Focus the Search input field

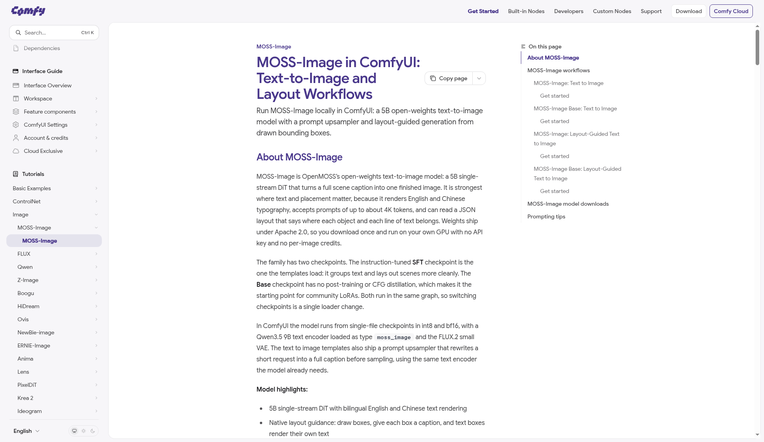click(x=54, y=33)
